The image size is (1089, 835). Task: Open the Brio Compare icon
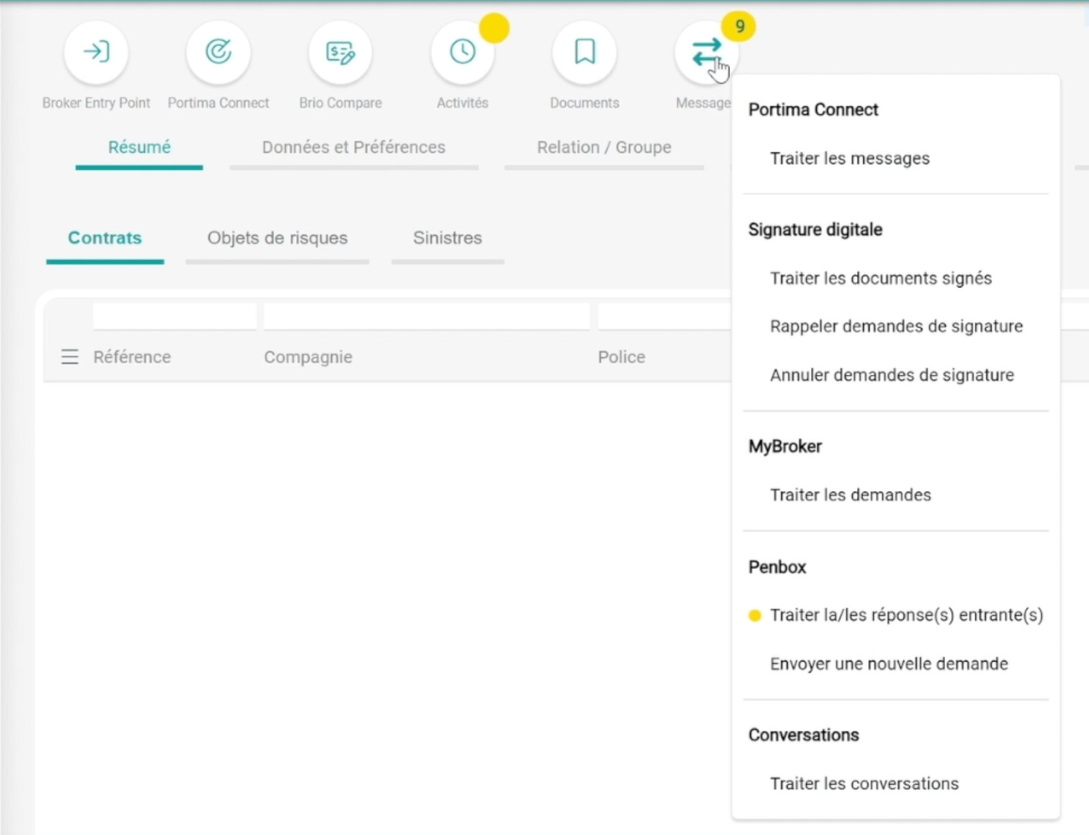[340, 52]
